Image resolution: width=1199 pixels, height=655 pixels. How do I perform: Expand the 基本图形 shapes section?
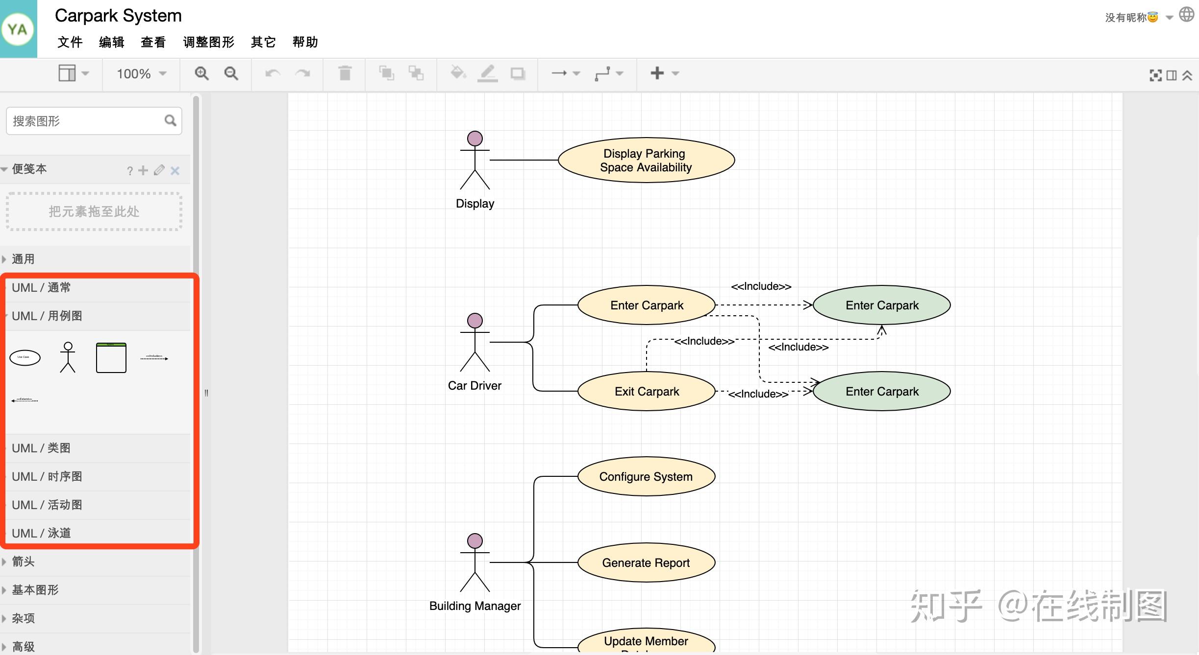pyautogui.click(x=95, y=590)
